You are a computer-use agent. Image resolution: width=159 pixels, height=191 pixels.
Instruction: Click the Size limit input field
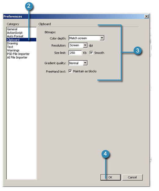(x=75, y=53)
